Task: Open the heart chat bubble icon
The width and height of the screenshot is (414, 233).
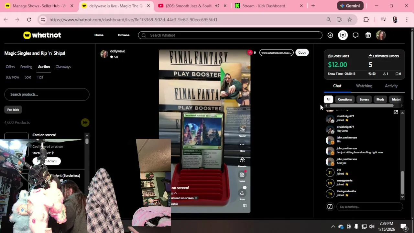Action: [x=343, y=35]
